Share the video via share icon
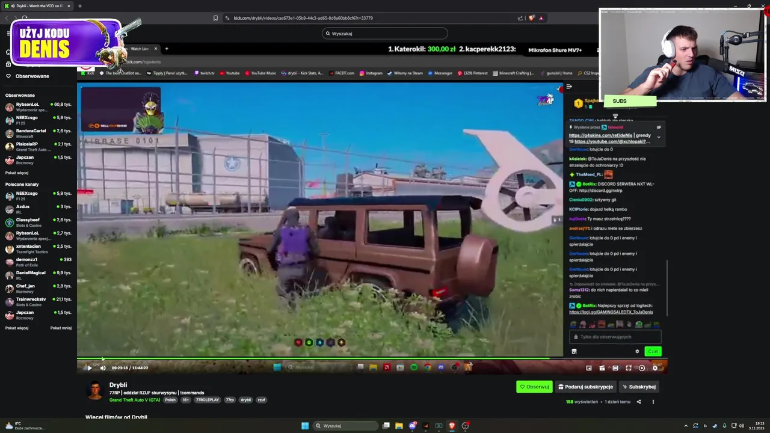The width and height of the screenshot is (770, 433). pos(639,402)
